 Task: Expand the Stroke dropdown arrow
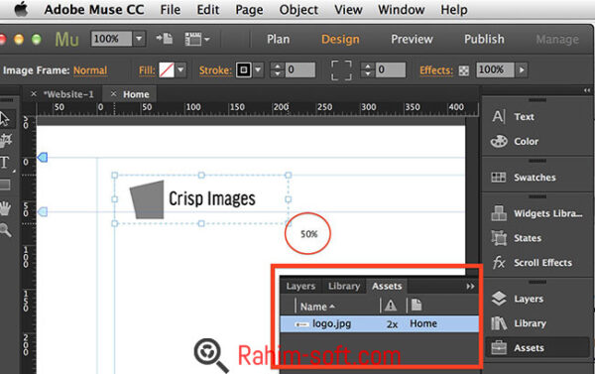click(x=258, y=70)
